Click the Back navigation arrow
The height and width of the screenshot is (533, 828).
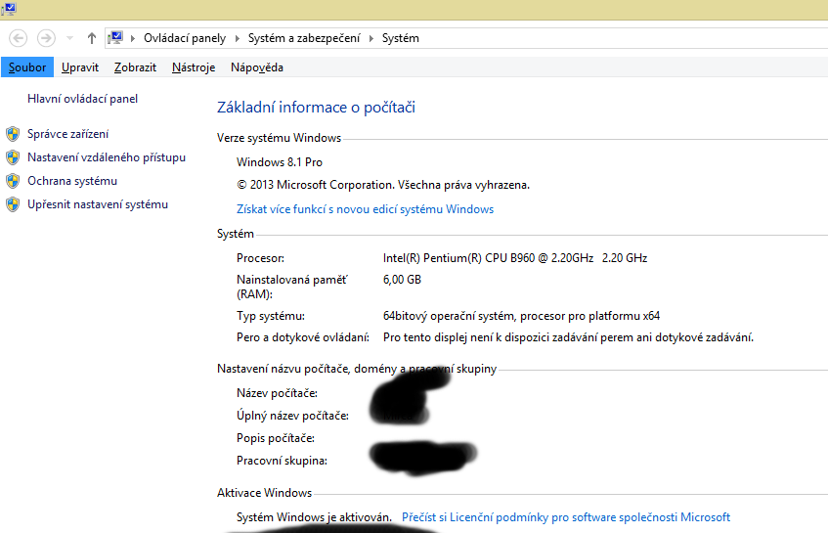pos(18,38)
